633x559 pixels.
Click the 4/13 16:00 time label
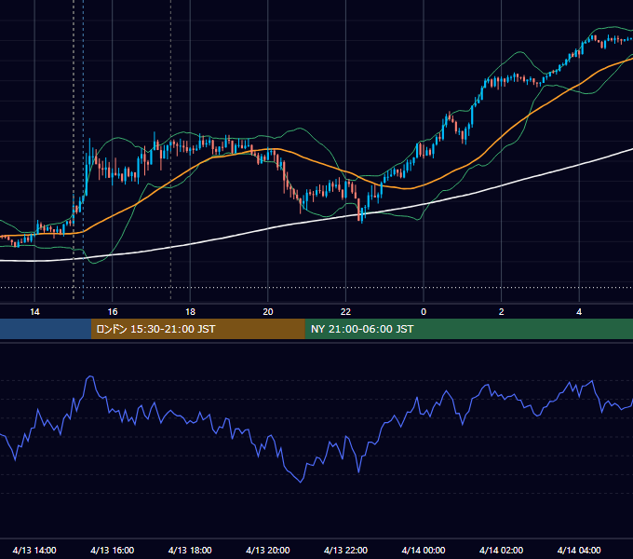pyautogui.click(x=113, y=550)
